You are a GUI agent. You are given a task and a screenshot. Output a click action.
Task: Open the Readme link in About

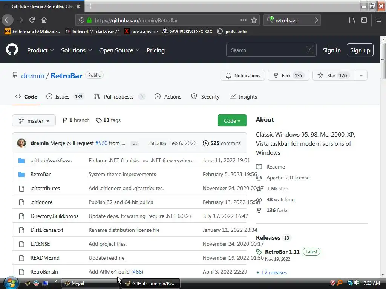(x=276, y=167)
